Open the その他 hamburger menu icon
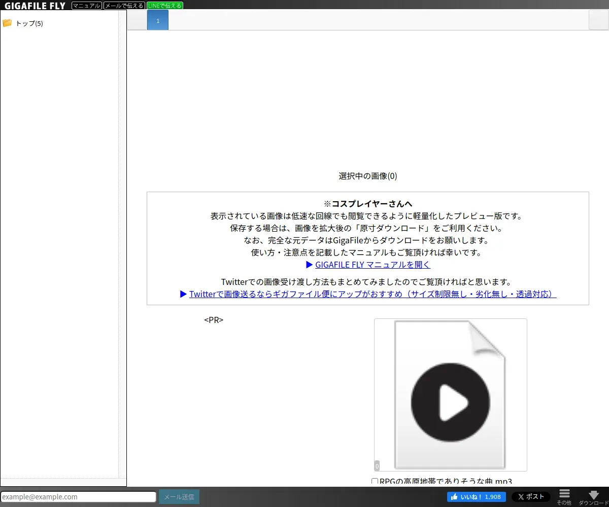 pyautogui.click(x=564, y=494)
